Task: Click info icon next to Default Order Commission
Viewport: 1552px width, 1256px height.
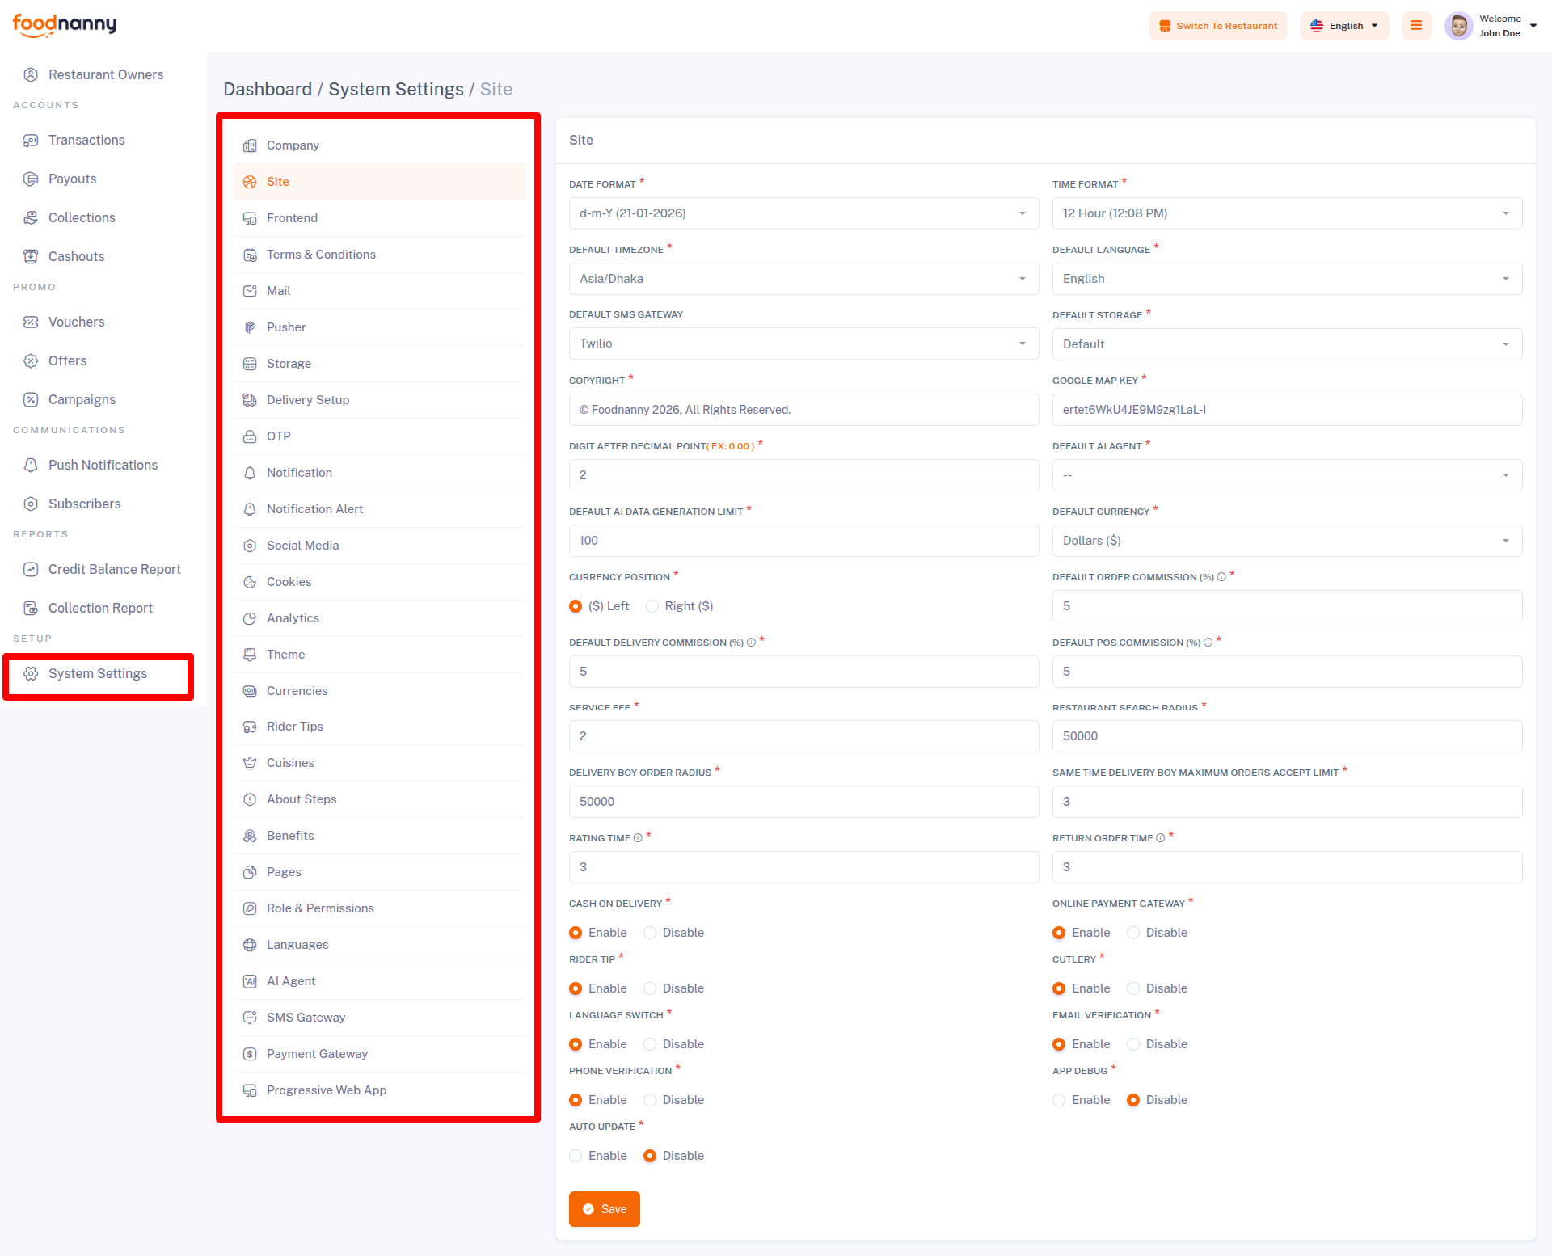Action: 1221,577
